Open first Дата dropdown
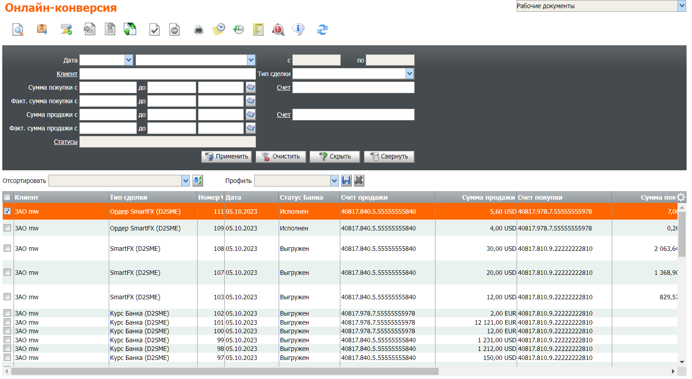Image resolution: width=692 pixels, height=379 pixels. point(129,60)
